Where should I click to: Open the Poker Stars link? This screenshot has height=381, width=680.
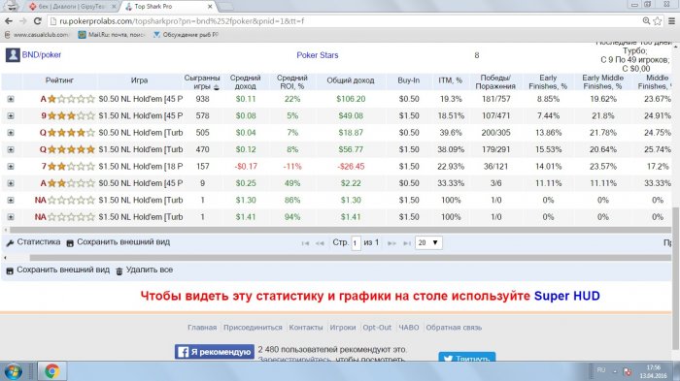[x=317, y=55]
